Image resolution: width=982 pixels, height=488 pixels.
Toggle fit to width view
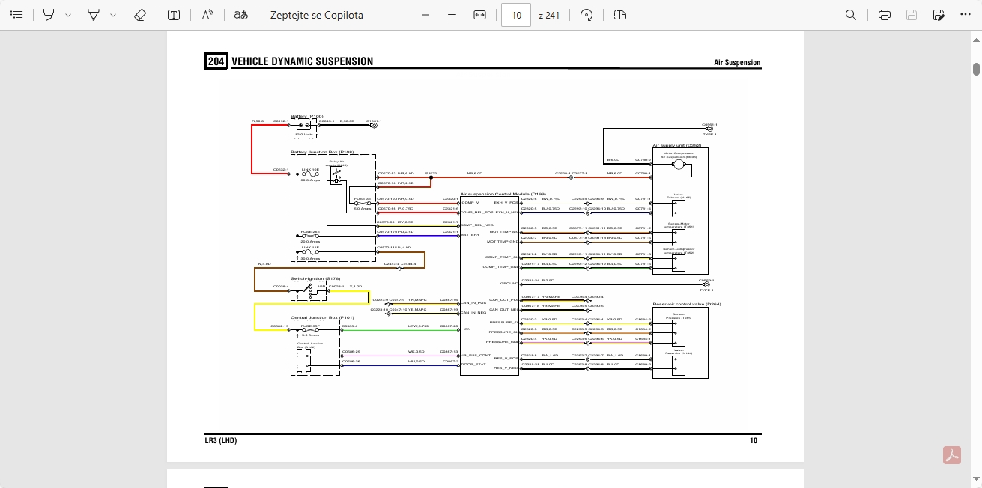click(x=480, y=15)
